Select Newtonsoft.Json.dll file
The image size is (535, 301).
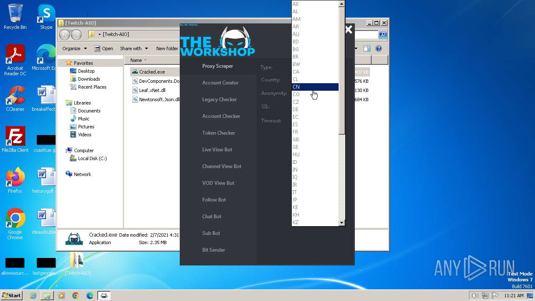(x=156, y=99)
